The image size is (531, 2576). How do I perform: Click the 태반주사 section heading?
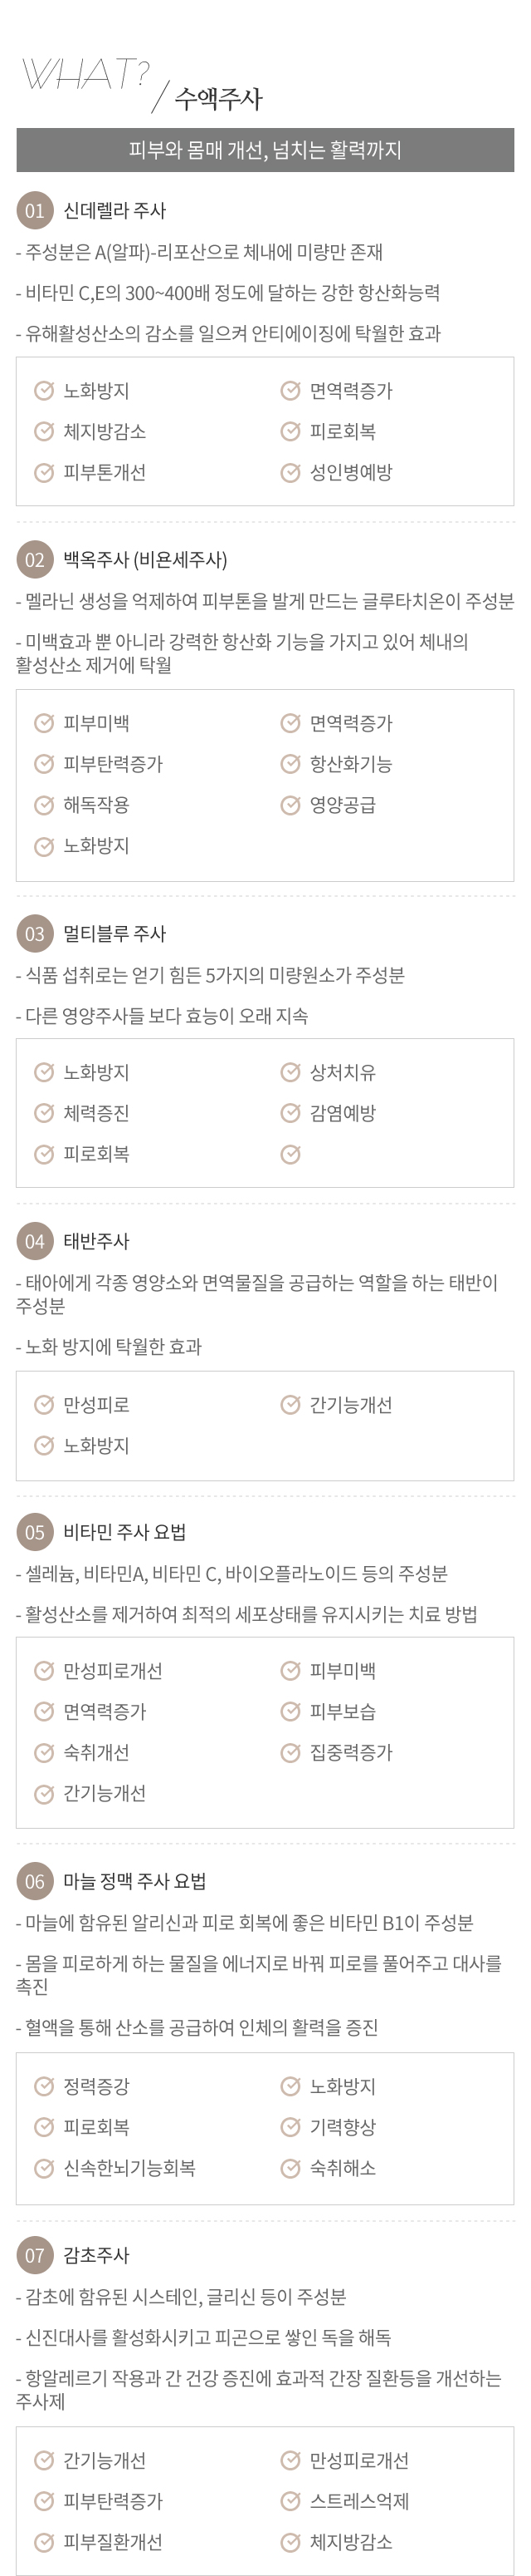click(x=97, y=1241)
